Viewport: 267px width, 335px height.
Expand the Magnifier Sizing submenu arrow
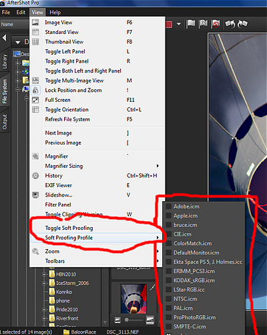pos(158,166)
